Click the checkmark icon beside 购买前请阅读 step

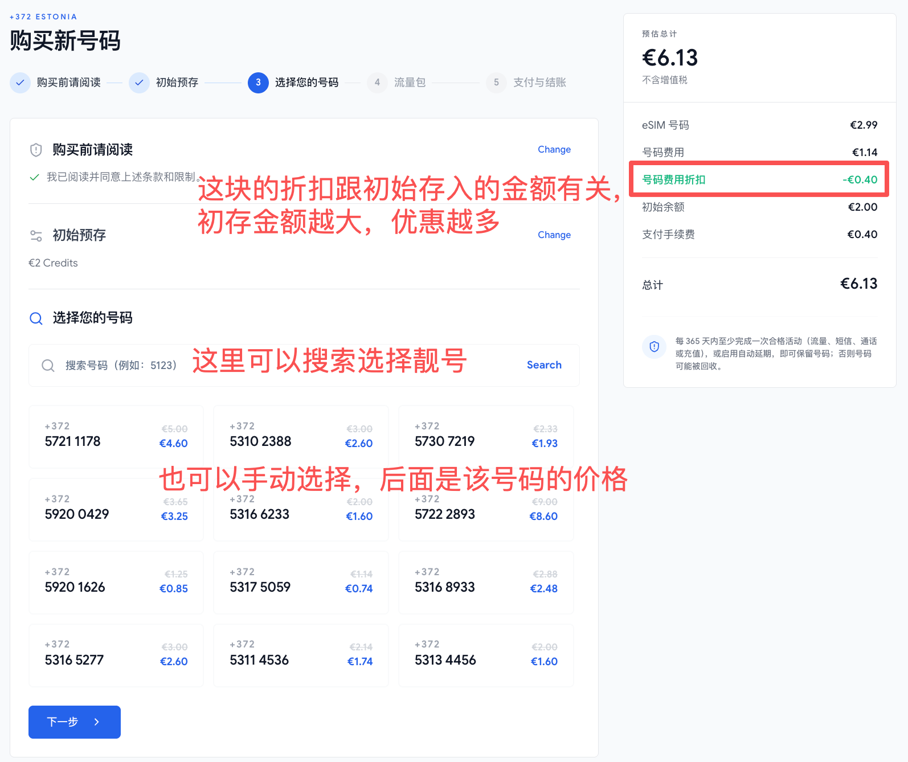[20, 83]
